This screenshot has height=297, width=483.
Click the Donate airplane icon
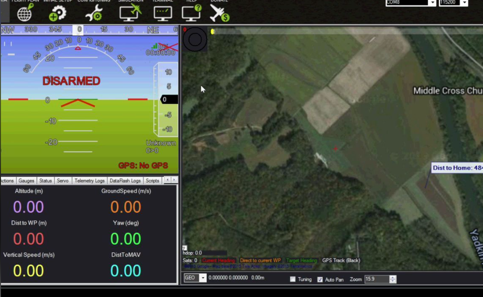click(219, 13)
